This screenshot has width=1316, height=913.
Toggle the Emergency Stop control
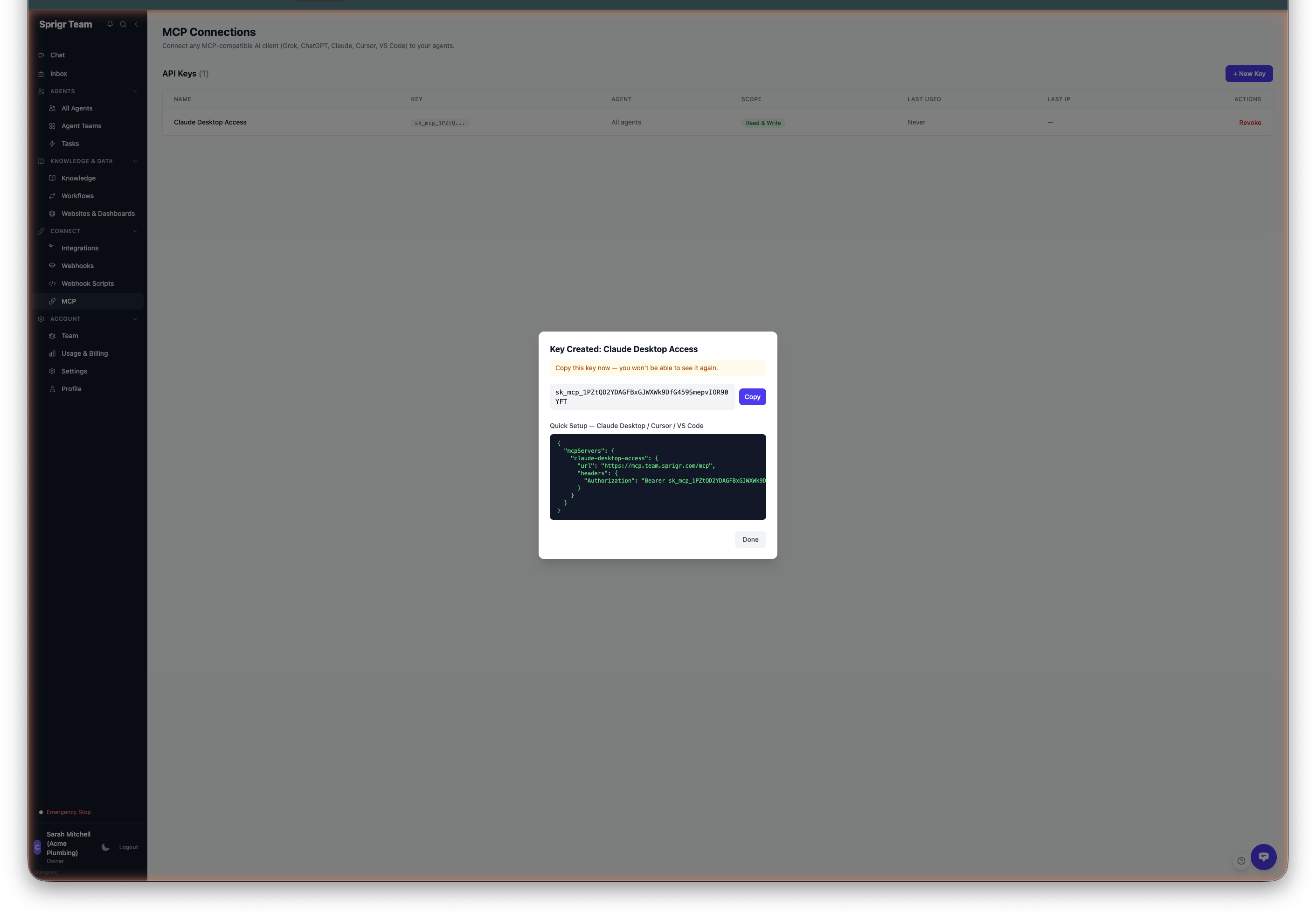point(69,812)
